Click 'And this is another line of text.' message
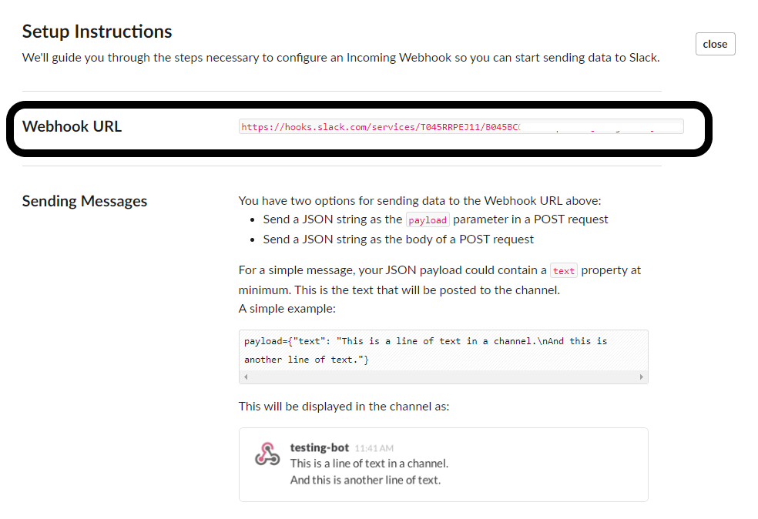 [365, 480]
